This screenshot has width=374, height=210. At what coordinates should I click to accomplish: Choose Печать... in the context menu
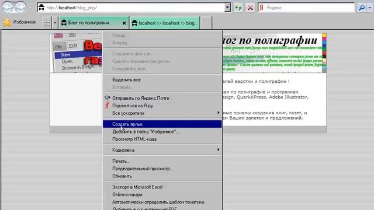162,161
